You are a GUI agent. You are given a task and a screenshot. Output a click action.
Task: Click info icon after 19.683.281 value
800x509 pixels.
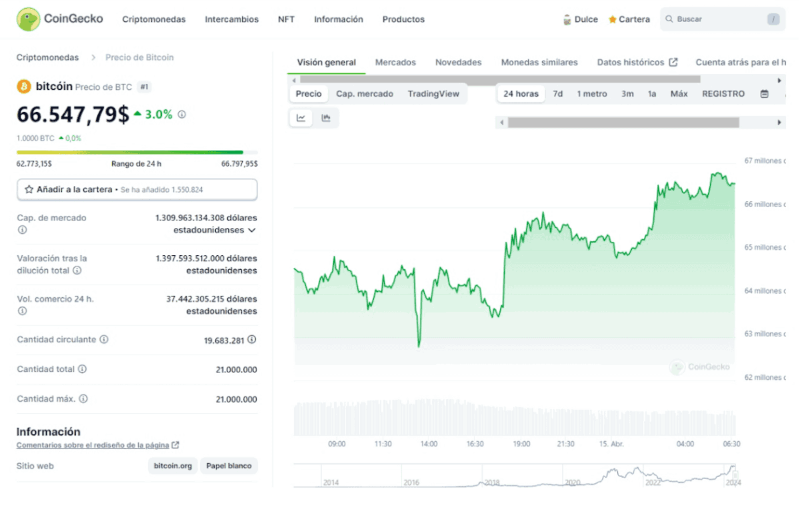pyautogui.click(x=252, y=339)
